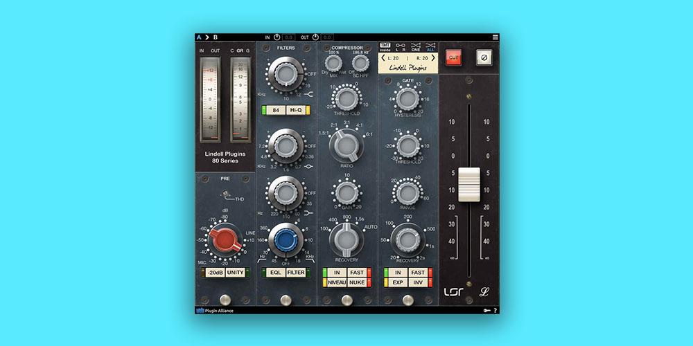Toggle the FILTER button
The height and width of the screenshot is (346, 693).
click(296, 272)
